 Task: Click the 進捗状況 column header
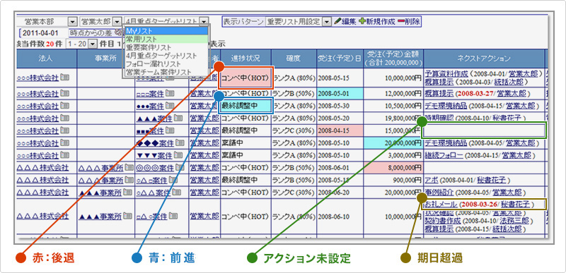[x=246, y=59]
